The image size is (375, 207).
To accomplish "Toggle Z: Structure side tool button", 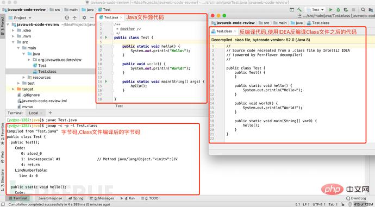I will [3, 180].
